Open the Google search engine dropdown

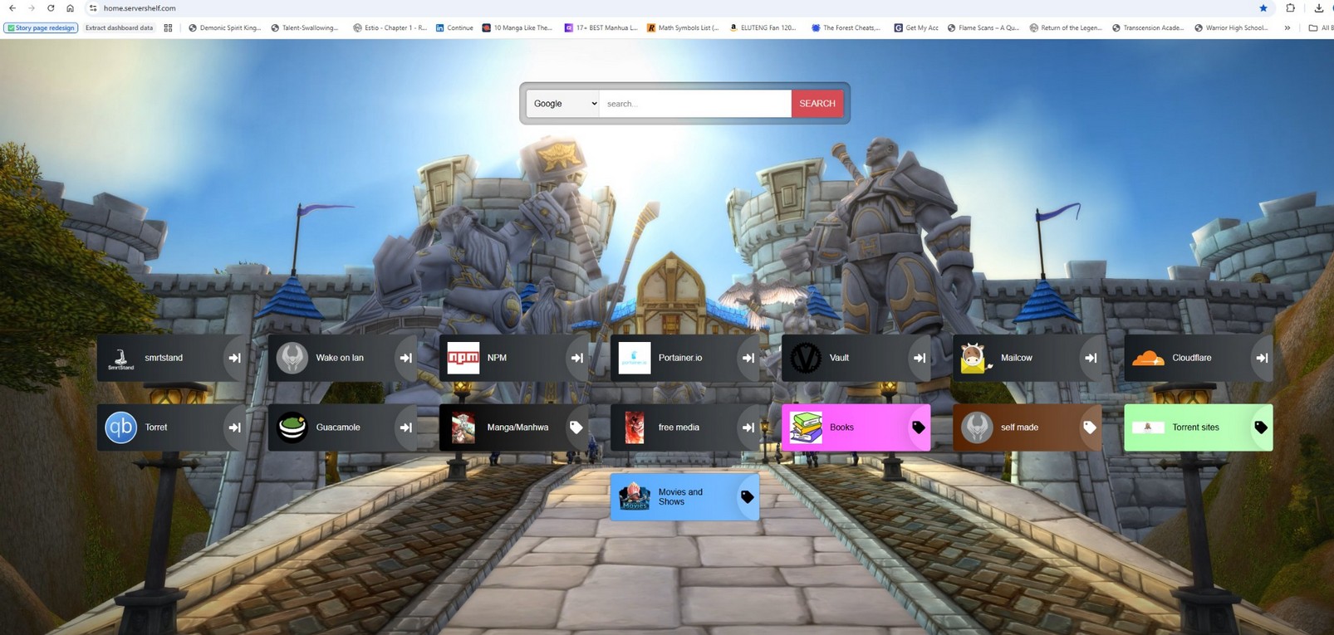pyautogui.click(x=563, y=104)
